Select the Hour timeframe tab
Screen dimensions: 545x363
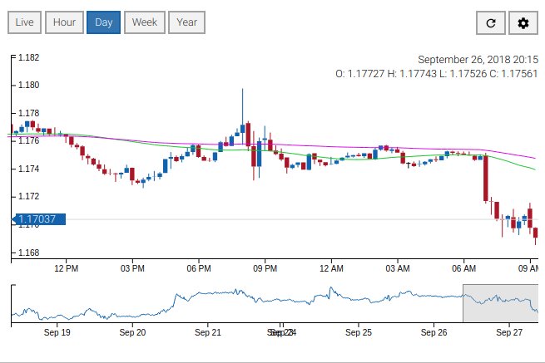(x=64, y=22)
